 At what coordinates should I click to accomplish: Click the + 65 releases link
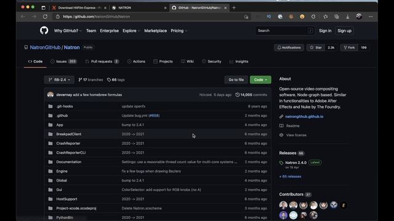point(290,176)
